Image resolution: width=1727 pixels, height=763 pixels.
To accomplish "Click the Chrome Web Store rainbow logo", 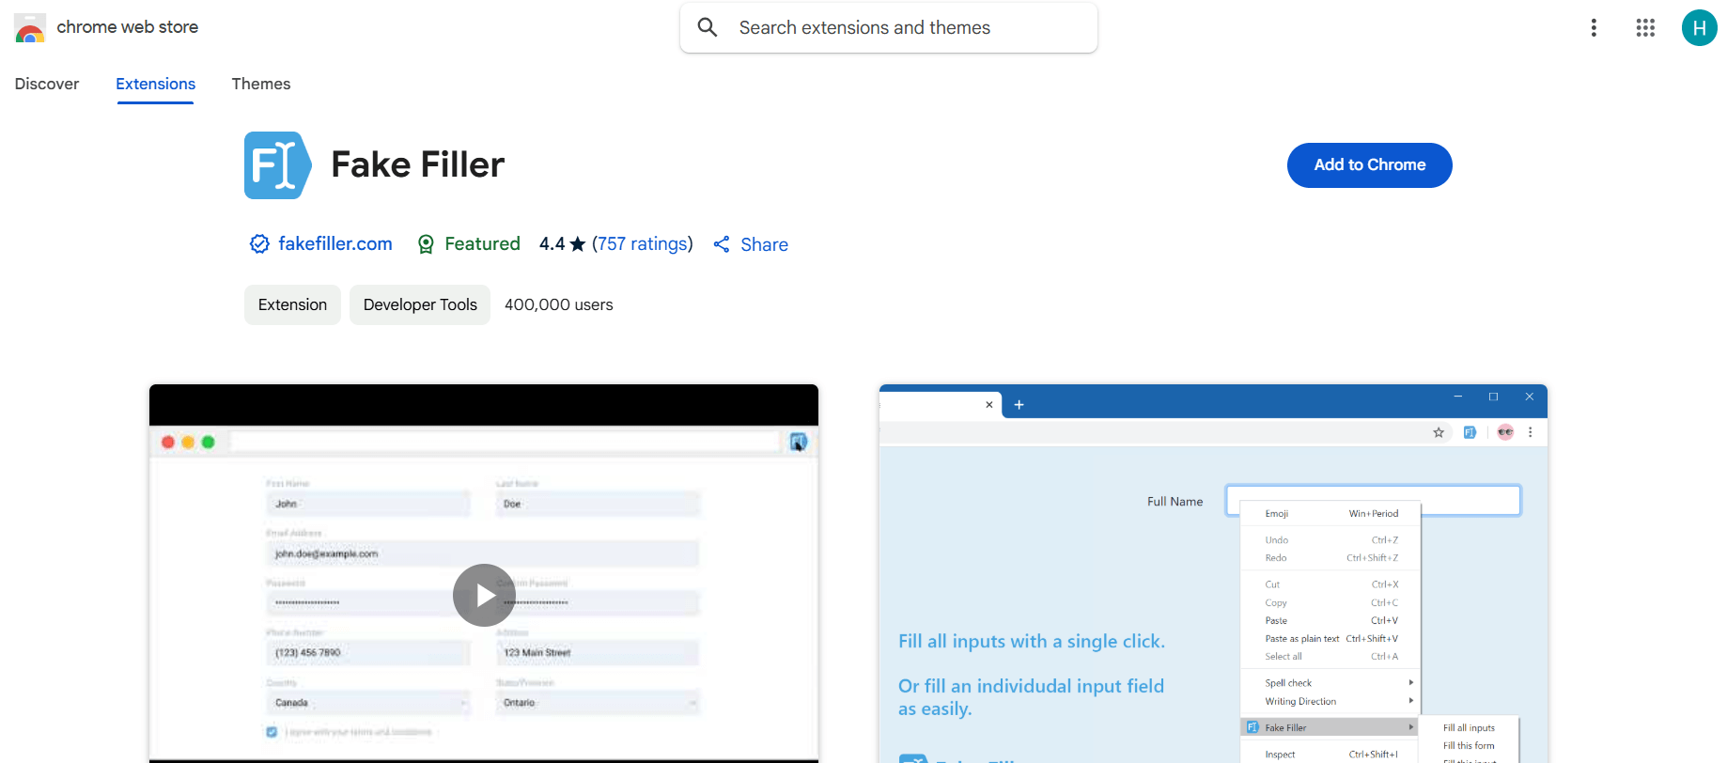I will click(30, 28).
